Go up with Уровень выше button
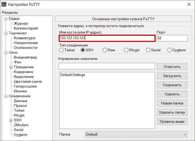Image resolution: width=195 pixels, height=141 pixels. pos(172,121)
